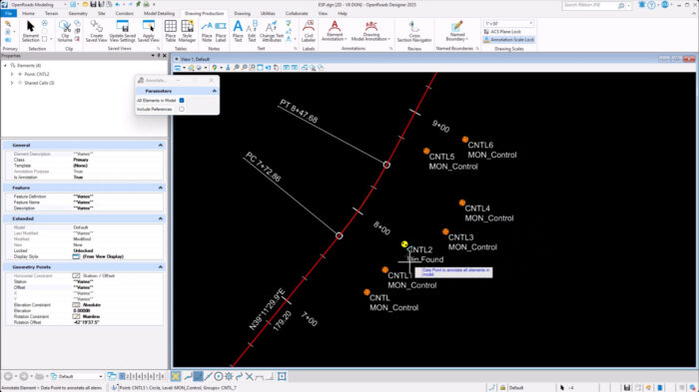This screenshot has height=392, width=699.
Task: Choose the Edit Text tool
Action: 252,31
